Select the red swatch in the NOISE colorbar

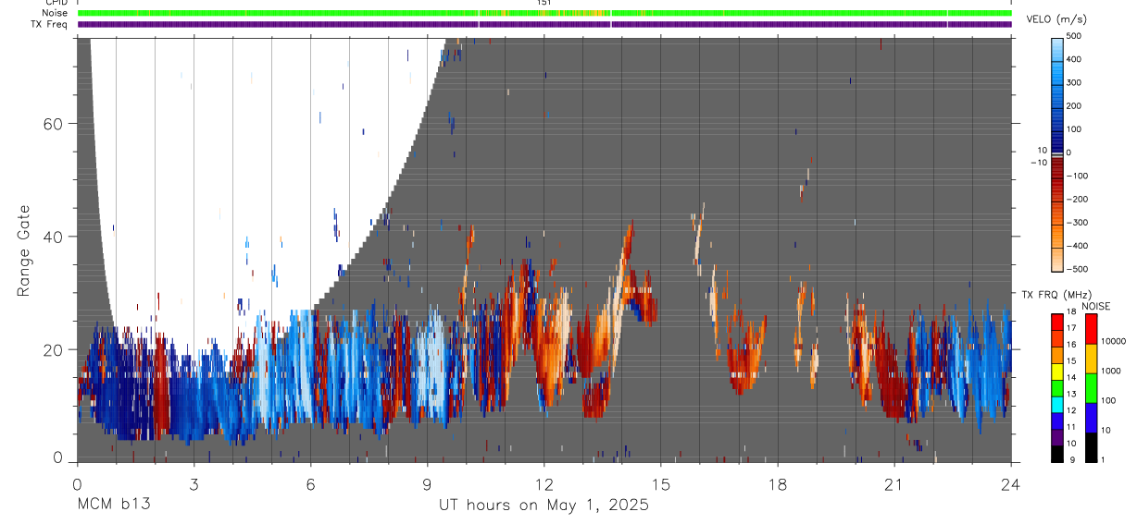[x=1090, y=329]
